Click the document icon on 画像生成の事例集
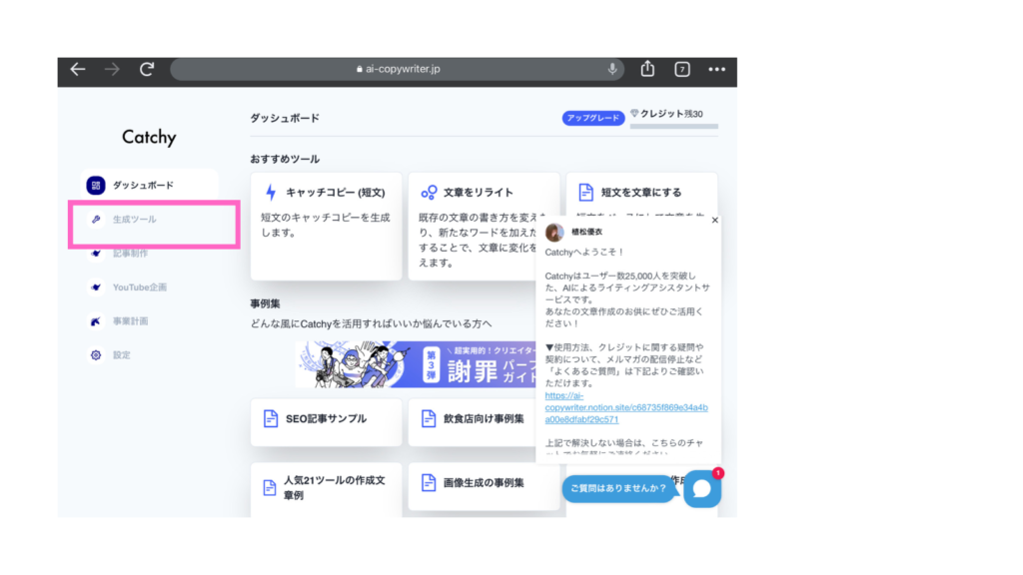 click(429, 483)
